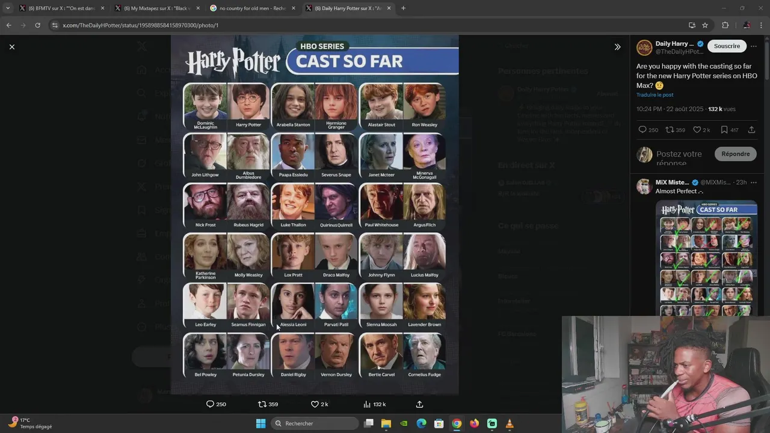This screenshot has height=433, width=770.
Task: Click the Souscrire button
Action: 727,46
